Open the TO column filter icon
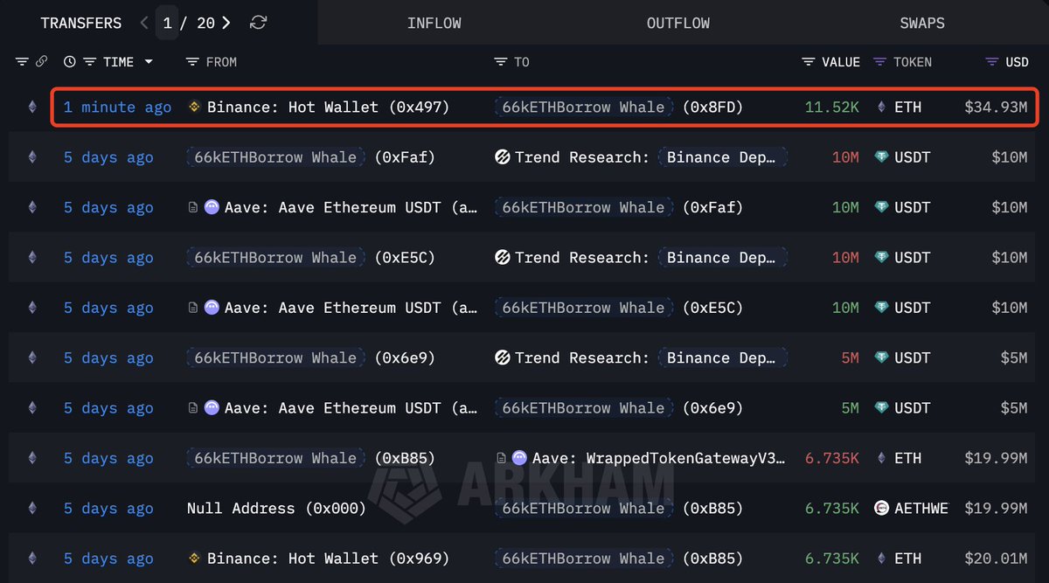 [x=501, y=62]
